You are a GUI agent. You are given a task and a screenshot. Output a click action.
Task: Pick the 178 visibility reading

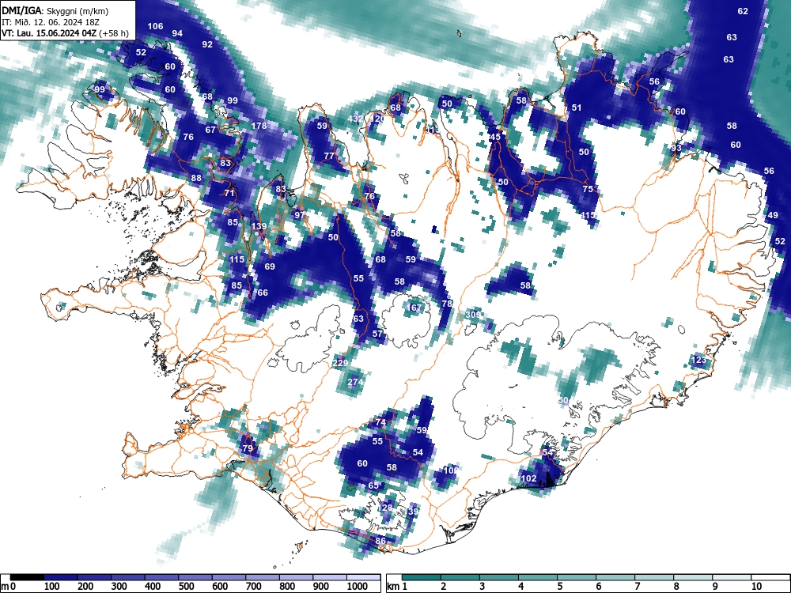click(x=259, y=126)
